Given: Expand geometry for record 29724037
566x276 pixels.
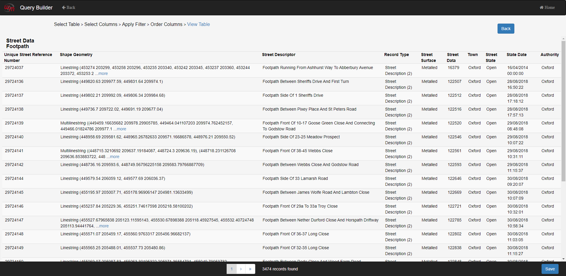Looking at the screenshot, I should tap(103, 74).
